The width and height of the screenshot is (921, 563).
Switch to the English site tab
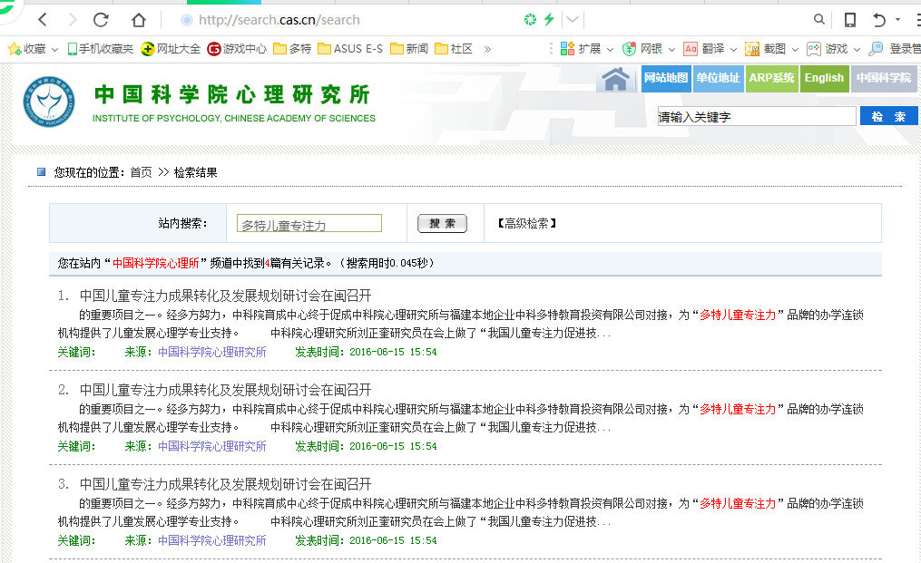[824, 78]
